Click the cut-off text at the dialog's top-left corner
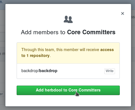135x110 pixels. (1, 2)
